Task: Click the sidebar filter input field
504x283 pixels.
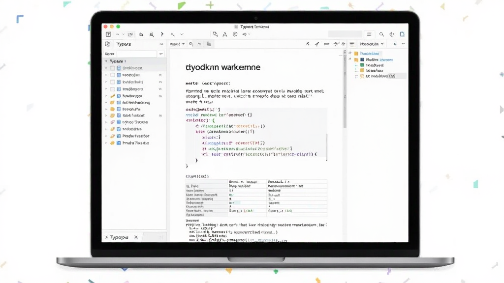Action: click(x=137, y=54)
